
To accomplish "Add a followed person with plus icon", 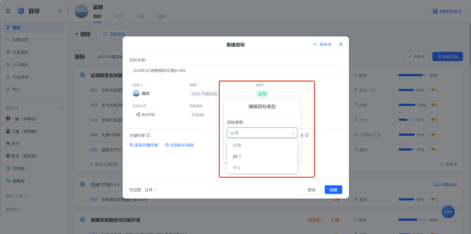I will [x=62, y=108].
